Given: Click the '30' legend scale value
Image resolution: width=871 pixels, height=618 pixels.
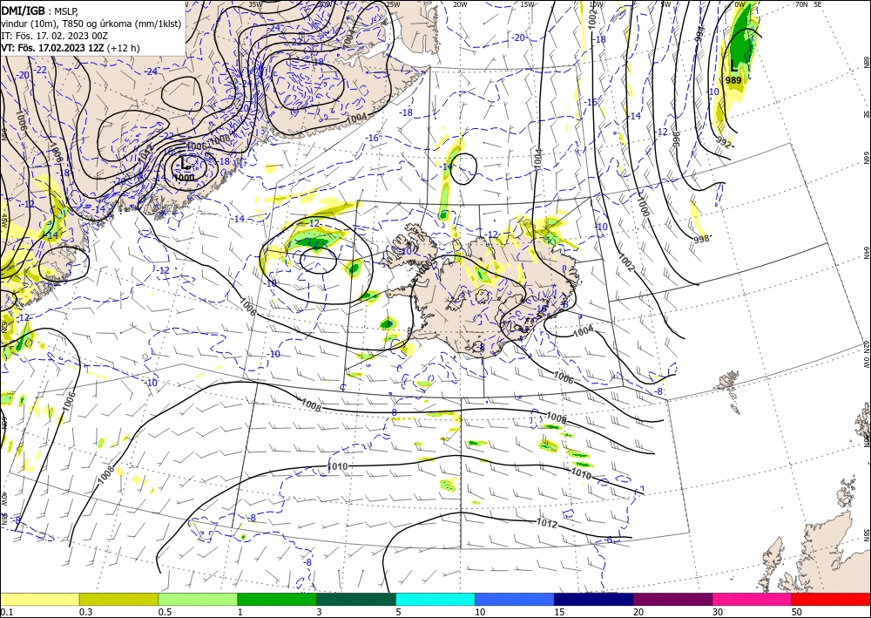Looking at the screenshot, I should (x=718, y=612).
